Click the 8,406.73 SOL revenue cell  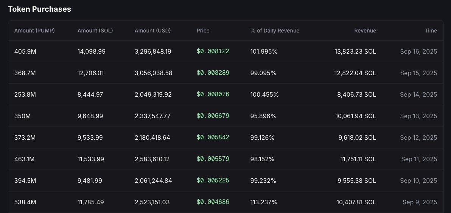(x=357, y=95)
